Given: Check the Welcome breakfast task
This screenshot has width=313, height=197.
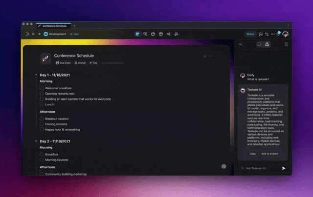Looking at the screenshot, I should 42,88.
